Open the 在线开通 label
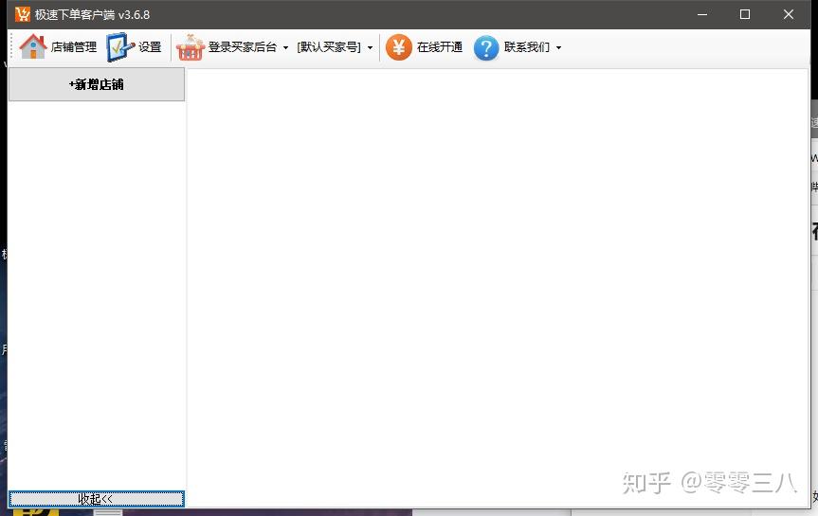Image resolution: width=818 pixels, height=516 pixels. [440, 47]
